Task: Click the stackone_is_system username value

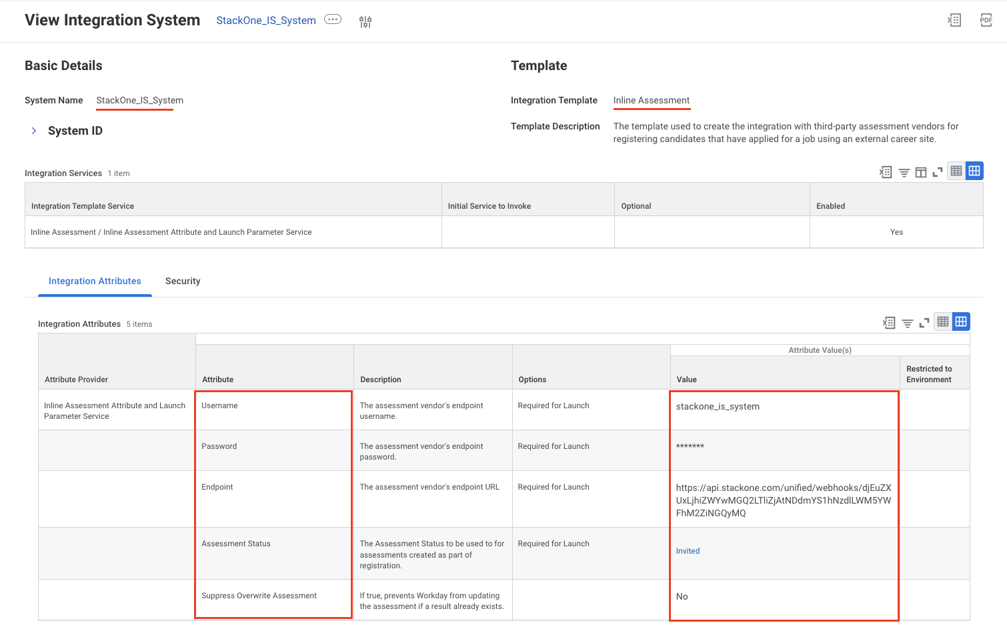Action: (x=718, y=406)
